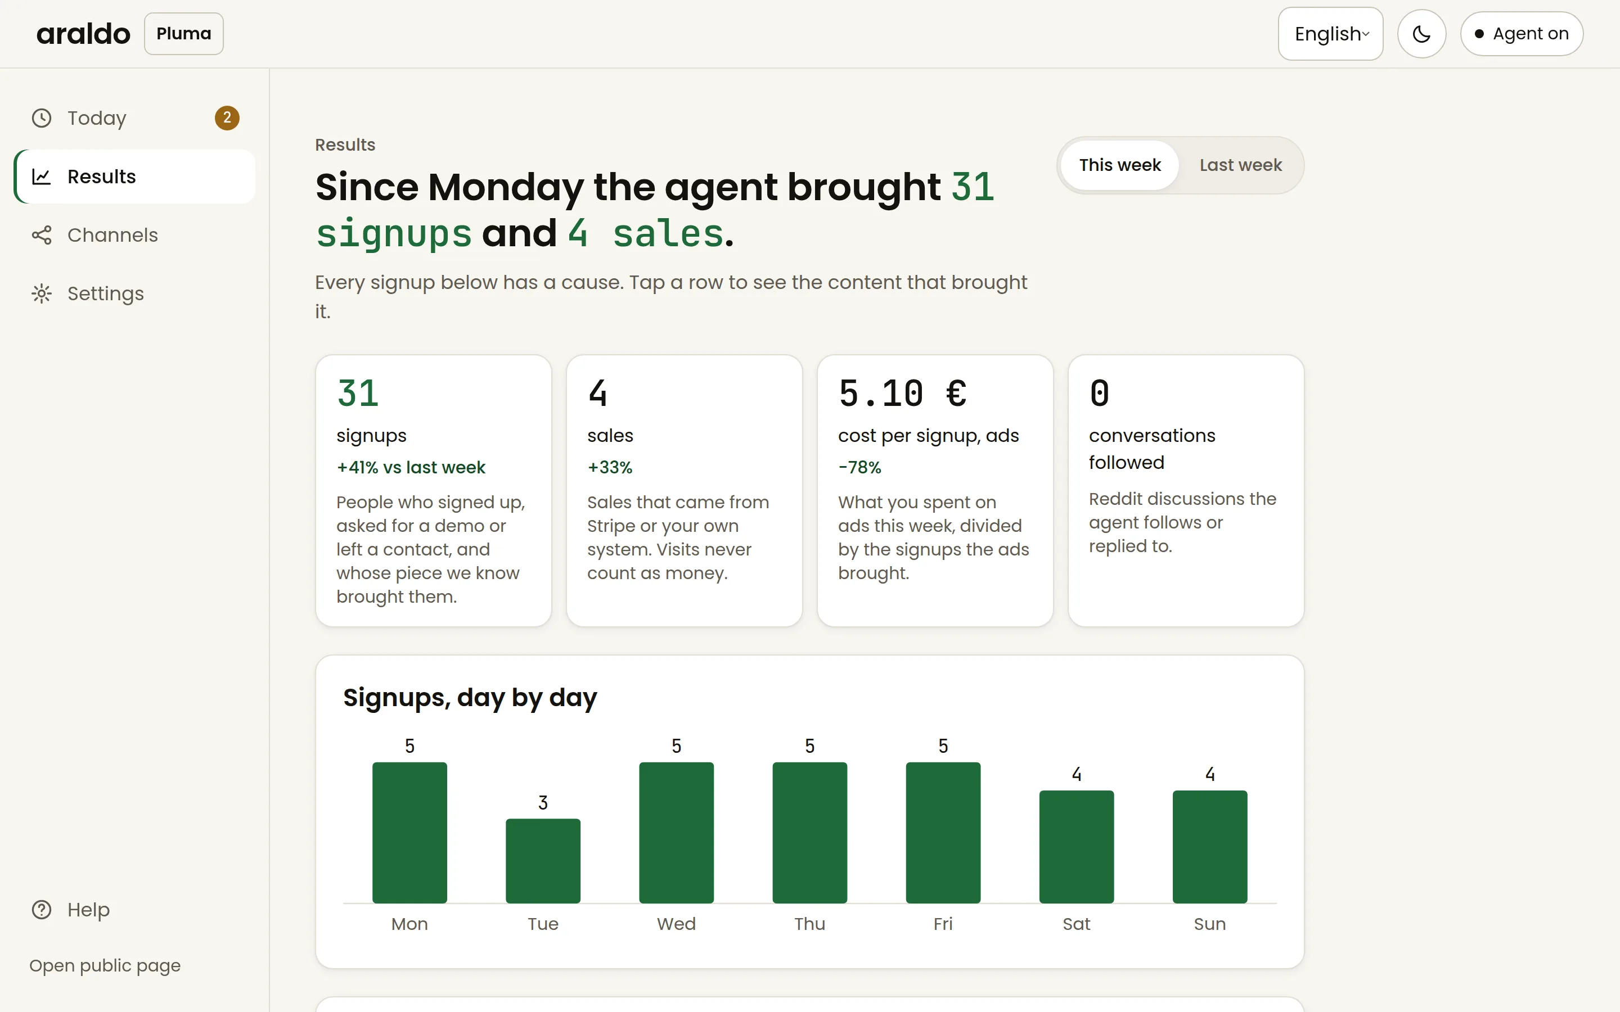1620x1012 pixels.
Task: Go to the Today section
Action: (134, 118)
